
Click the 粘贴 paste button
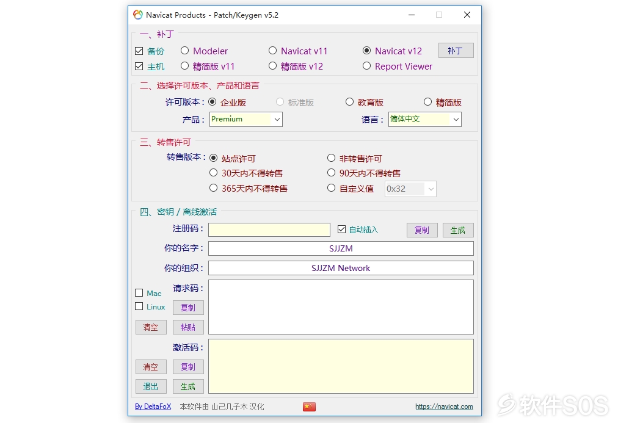pos(188,327)
